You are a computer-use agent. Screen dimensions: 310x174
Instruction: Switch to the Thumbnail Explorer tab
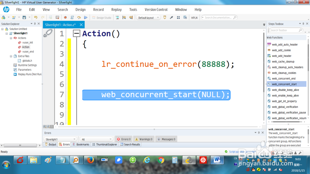click(105, 145)
